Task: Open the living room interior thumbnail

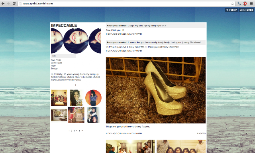Action: click(59, 115)
